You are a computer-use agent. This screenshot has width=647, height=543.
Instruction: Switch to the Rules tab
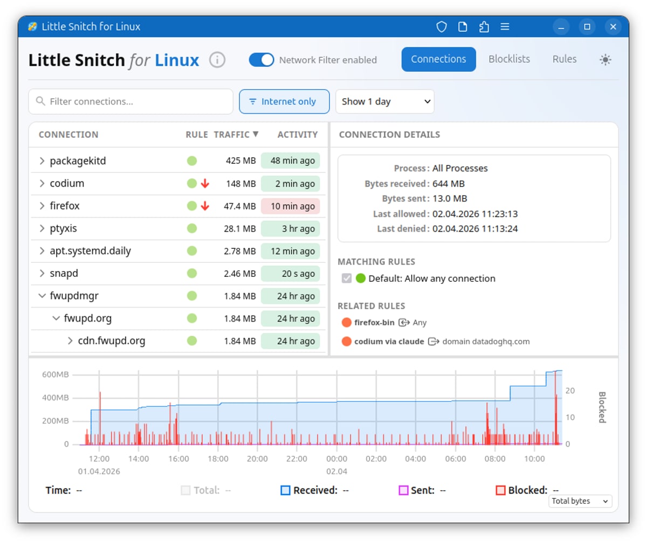(565, 59)
